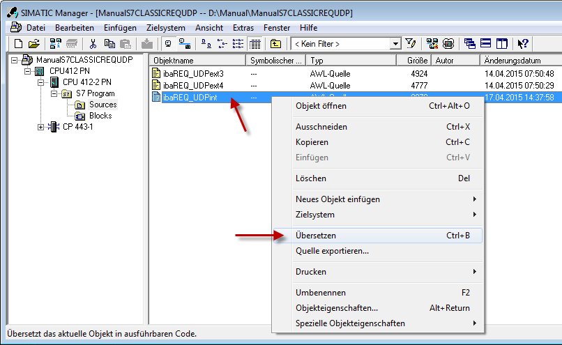Collapse the S7 Program node
This screenshot has height=345, width=562.
point(54,93)
